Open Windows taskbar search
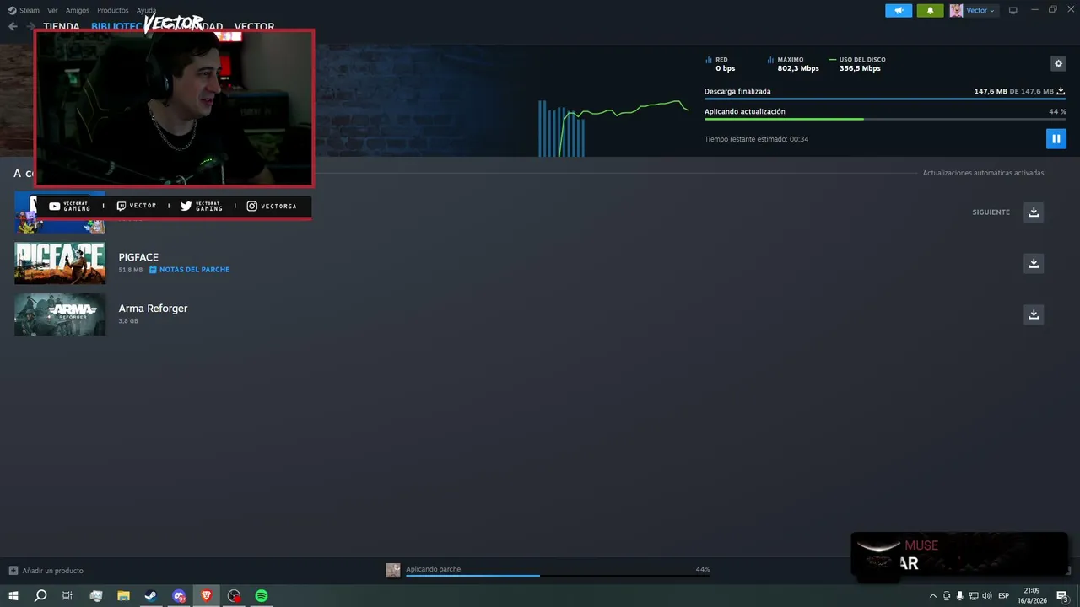This screenshot has height=607, width=1080. pos(40,596)
